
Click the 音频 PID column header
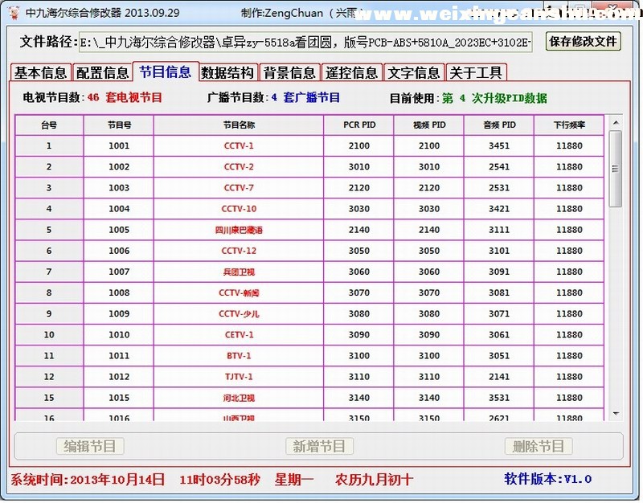click(x=499, y=125)
